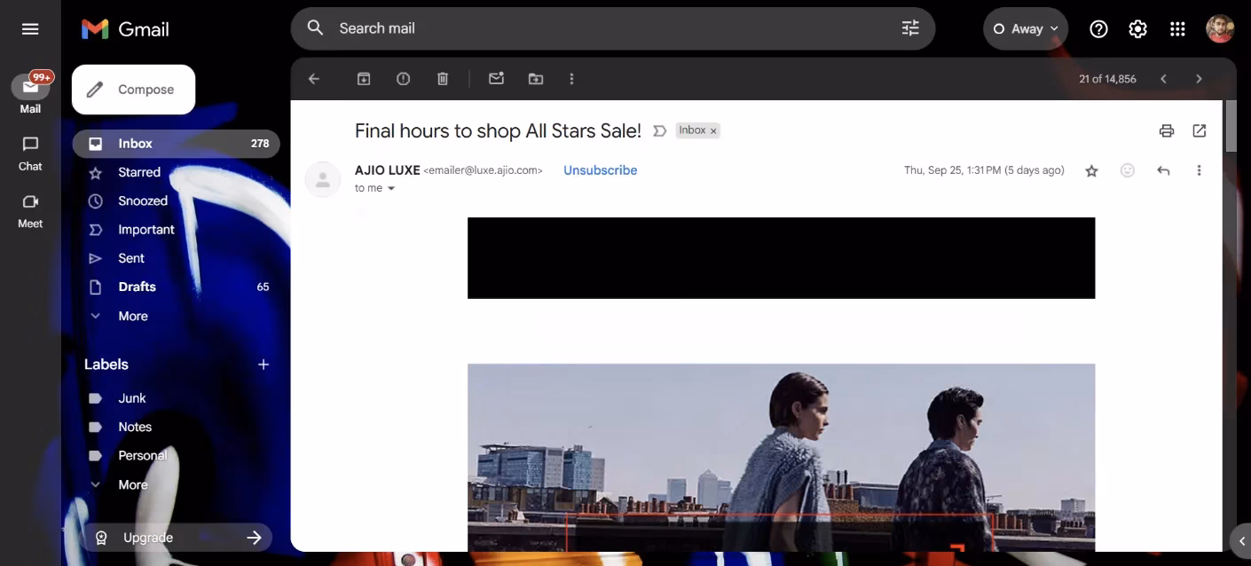Image resolution: width=1251 pixels, height=566 pixels.
Task: Click the Compose button
Action: click(x=133, y=90)
